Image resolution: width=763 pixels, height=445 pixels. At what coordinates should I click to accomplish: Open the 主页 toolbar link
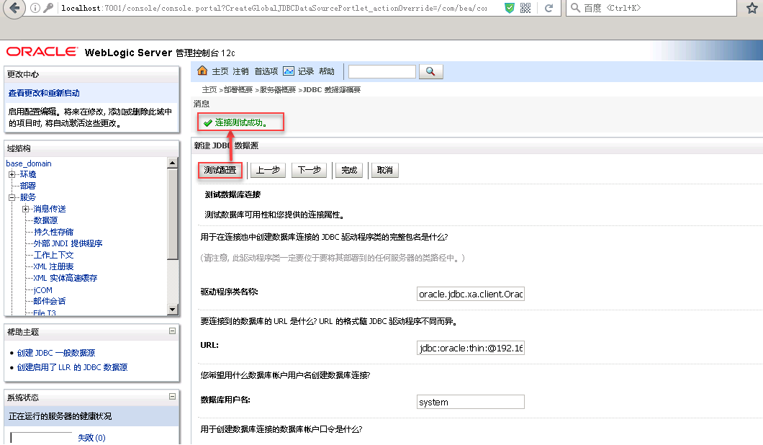220,71
